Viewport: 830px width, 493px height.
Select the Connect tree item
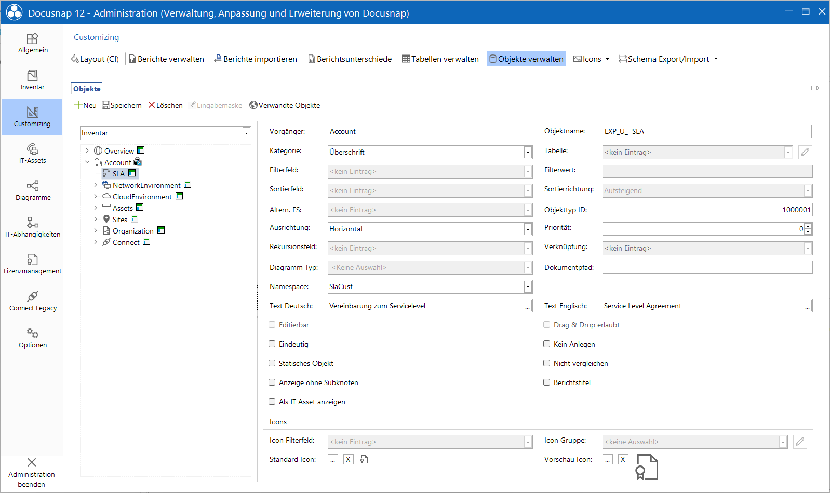[x=126, y=242]
